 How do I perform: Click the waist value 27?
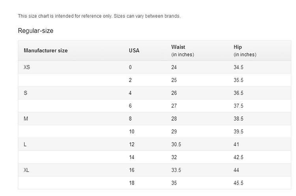(174, 106)
